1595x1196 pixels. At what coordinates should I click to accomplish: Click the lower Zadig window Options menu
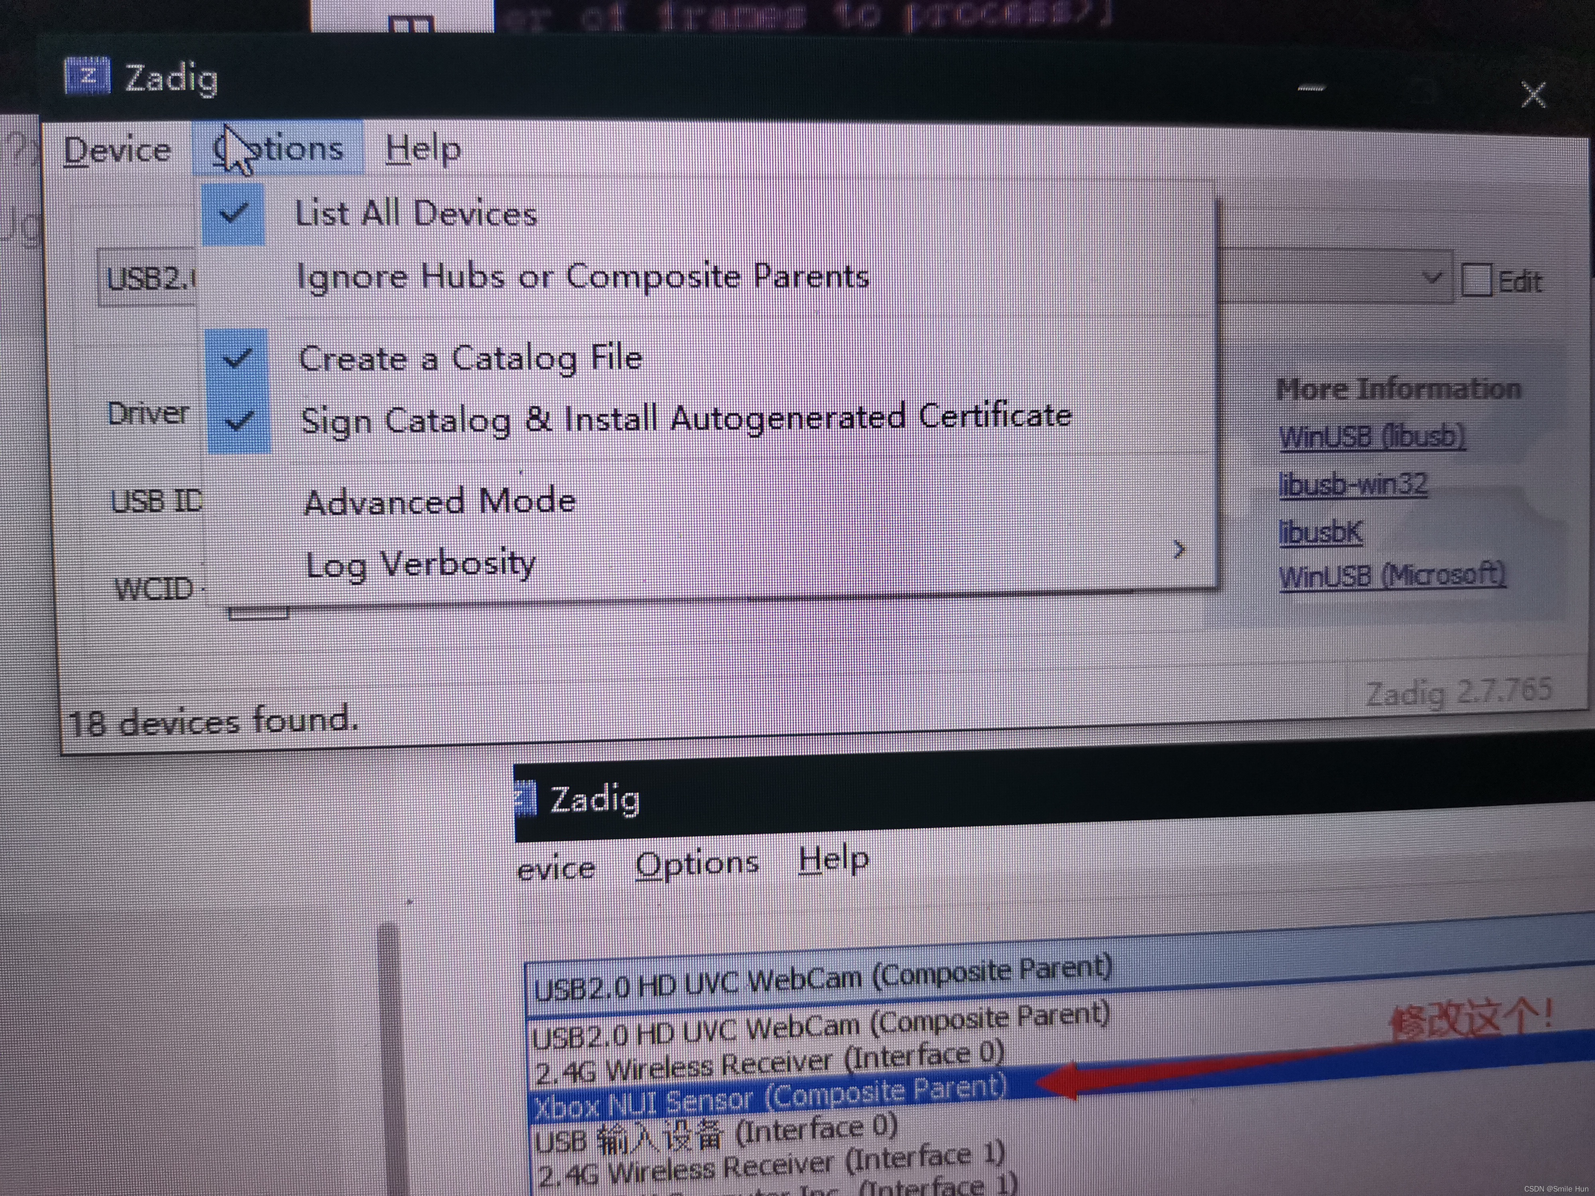697,864
